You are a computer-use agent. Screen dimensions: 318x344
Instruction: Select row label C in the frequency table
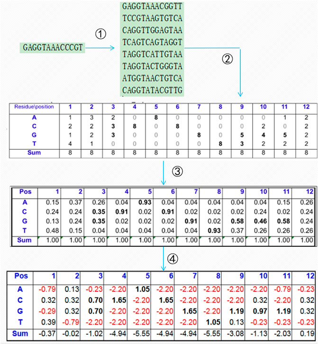(x=24, y=212)
